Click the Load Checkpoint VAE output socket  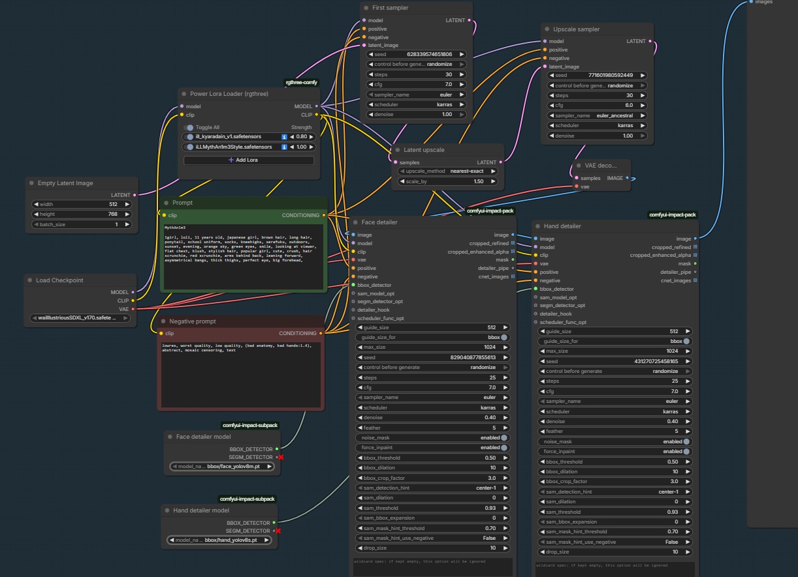[x=133, y=309]
